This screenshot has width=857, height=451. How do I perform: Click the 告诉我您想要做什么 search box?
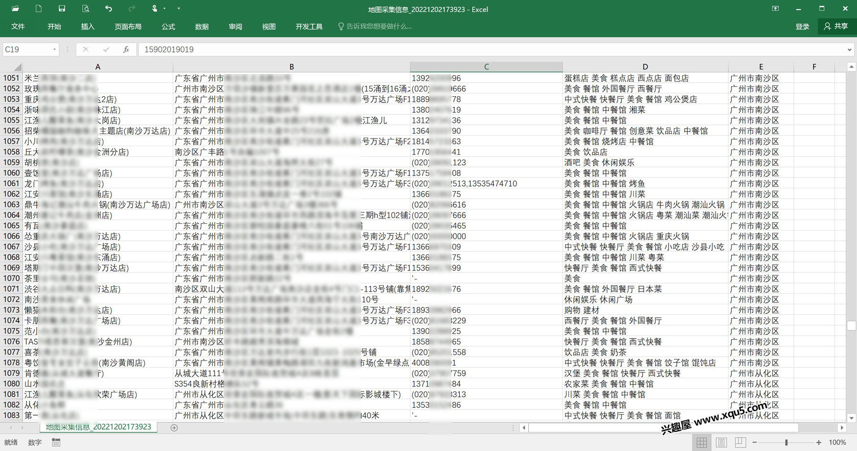click(375, 27)
